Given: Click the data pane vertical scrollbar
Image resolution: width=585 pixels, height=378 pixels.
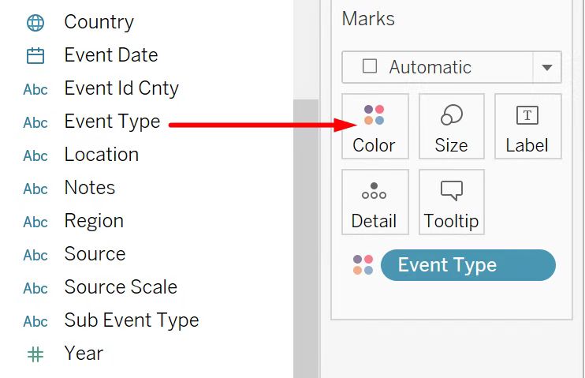Looking at the screenshot, I should pyautogui.click(x=305, y=237).
